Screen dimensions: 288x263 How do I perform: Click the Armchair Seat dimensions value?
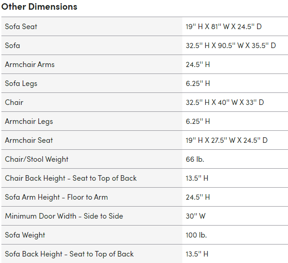tap(227, 140)
